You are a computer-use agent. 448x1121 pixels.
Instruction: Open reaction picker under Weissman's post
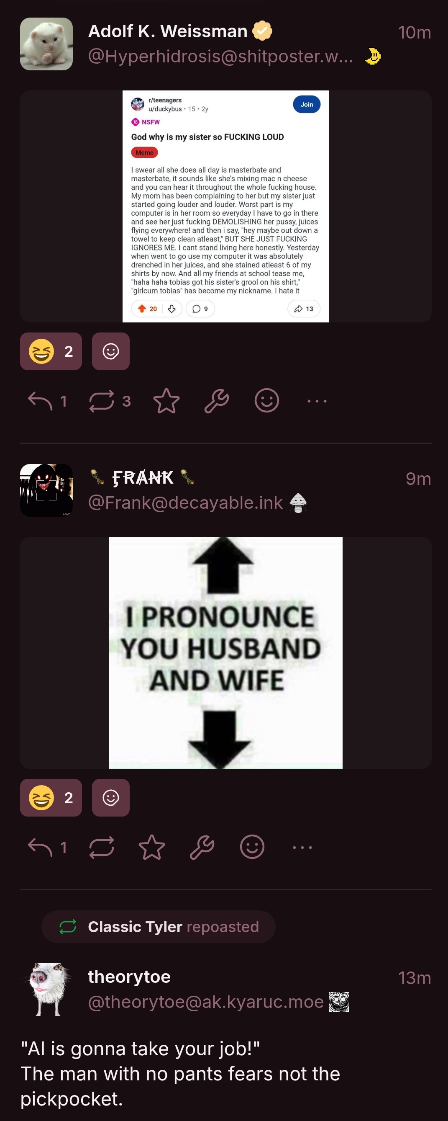111,351
